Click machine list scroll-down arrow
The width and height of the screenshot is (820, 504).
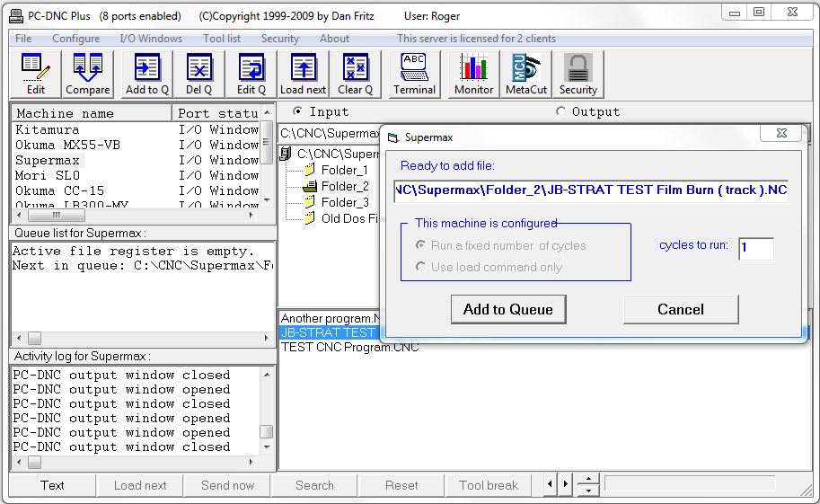pos(267,200)
